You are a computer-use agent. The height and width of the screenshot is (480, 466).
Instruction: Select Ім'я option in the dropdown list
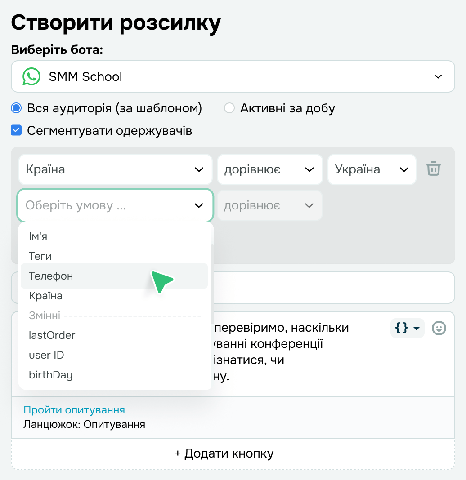click(38, 236)
